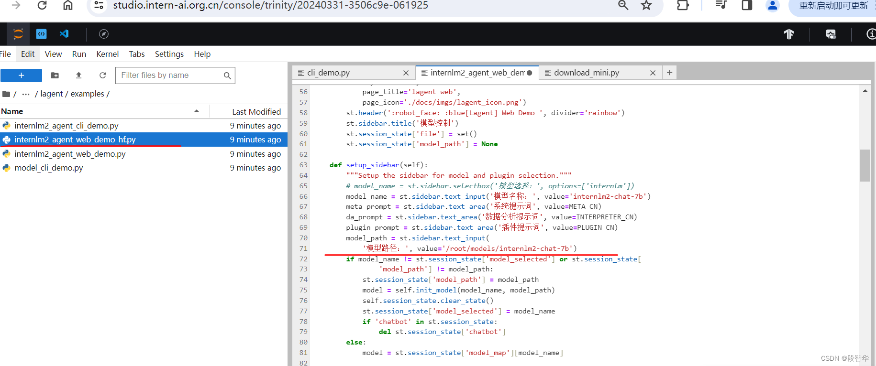Reload the page with browser refresh icon
Image resolution: width=876 pixels, height=366 pixels.
click(x=42, y=5)
